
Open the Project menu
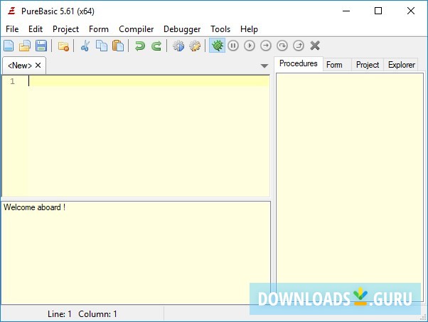pyautogui.click(x=65, y=29)
